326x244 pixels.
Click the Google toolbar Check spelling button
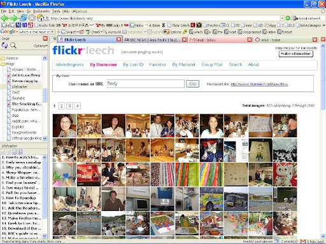(94, 32)
